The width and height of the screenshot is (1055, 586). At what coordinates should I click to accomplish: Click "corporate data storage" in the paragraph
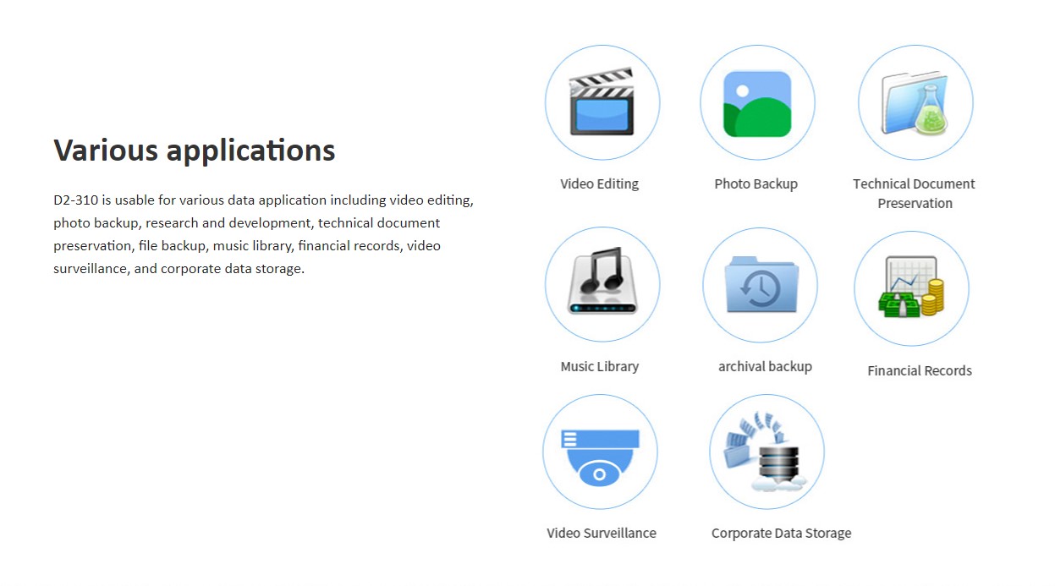coord(231,269)
